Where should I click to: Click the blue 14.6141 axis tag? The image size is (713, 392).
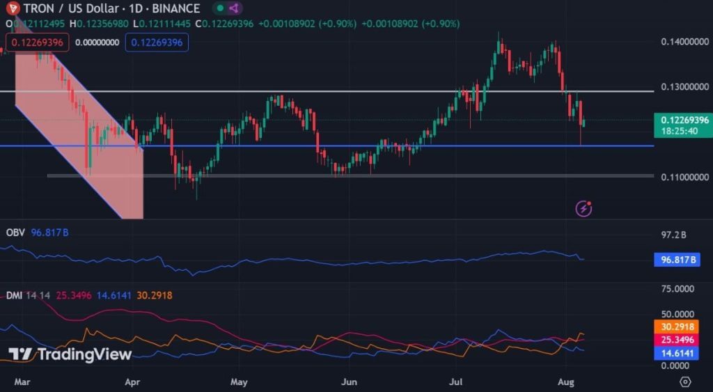[677, 353]
